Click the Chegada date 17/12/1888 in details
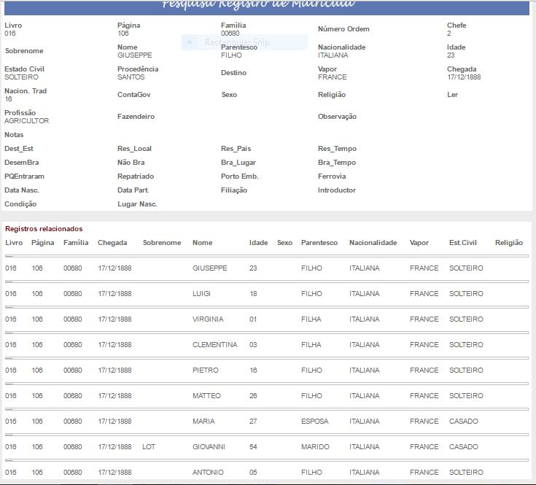536x485 pixels. 464,77
